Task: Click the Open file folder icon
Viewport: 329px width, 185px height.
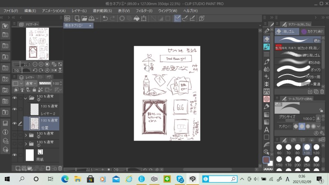Action: tap(84, 19)
